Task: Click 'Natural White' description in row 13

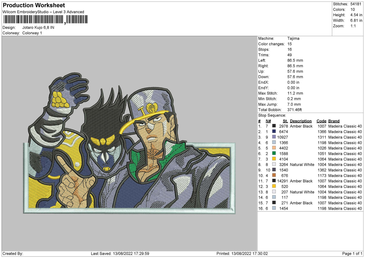Action: tap(302, 192)
